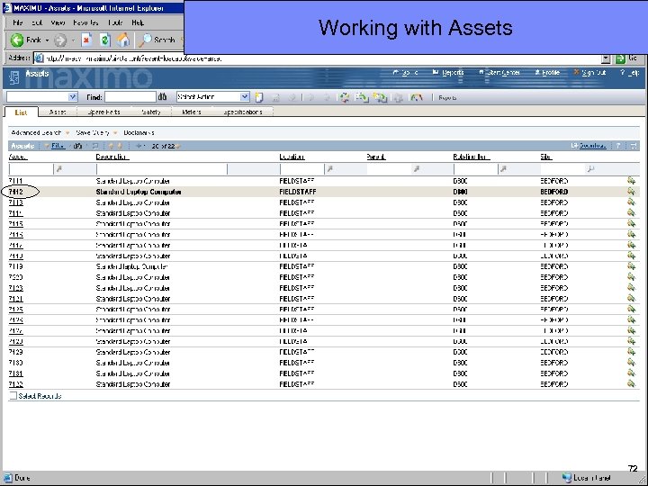Click the New Asset toolbar icon
The image size is (648, 486).
[x=258, y=97]
